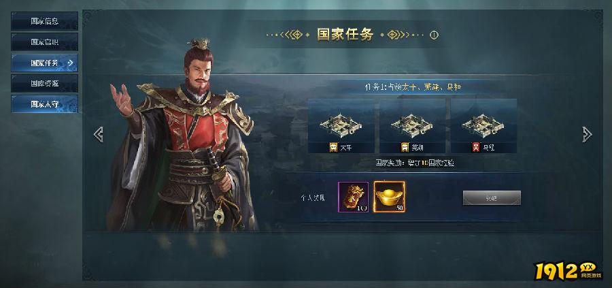The height and width of the screenshot is (288, 612).
Task: Open the 国家信息 sidebar tab
Action: tap(44, 21)
